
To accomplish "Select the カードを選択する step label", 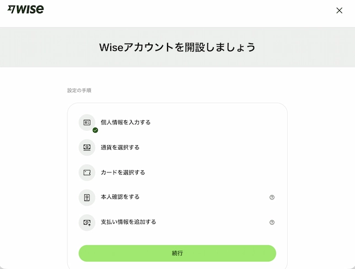I will 123,172.
